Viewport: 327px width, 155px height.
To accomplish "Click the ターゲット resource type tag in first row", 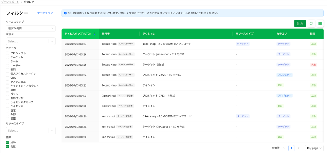I will (243, 44).
